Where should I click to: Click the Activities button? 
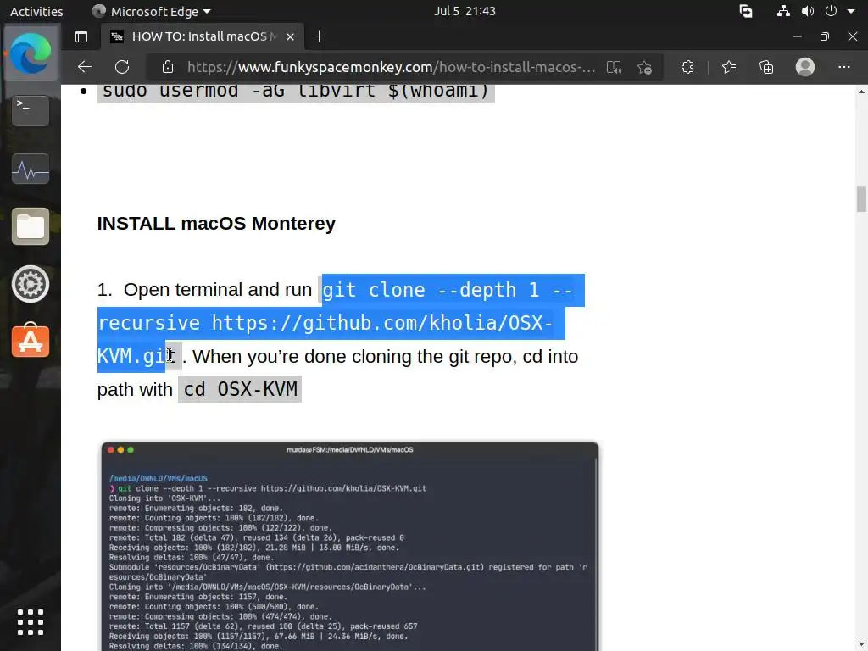tap(36, 11)
